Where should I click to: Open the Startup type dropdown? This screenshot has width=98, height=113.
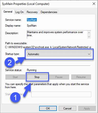click(x=59, y=54)
